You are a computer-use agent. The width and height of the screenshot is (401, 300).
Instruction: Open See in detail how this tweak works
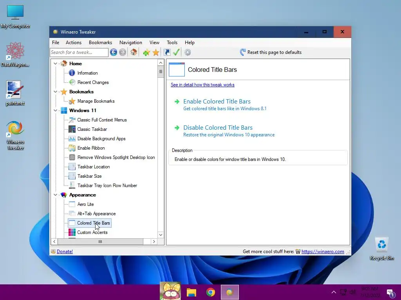(x=202, y=85)
